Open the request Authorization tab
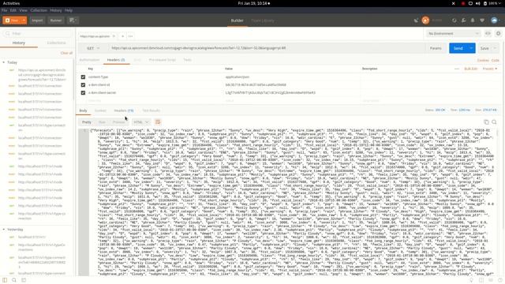Image resolution: width=505 pixels, height=284 pixels. [89, 60]
